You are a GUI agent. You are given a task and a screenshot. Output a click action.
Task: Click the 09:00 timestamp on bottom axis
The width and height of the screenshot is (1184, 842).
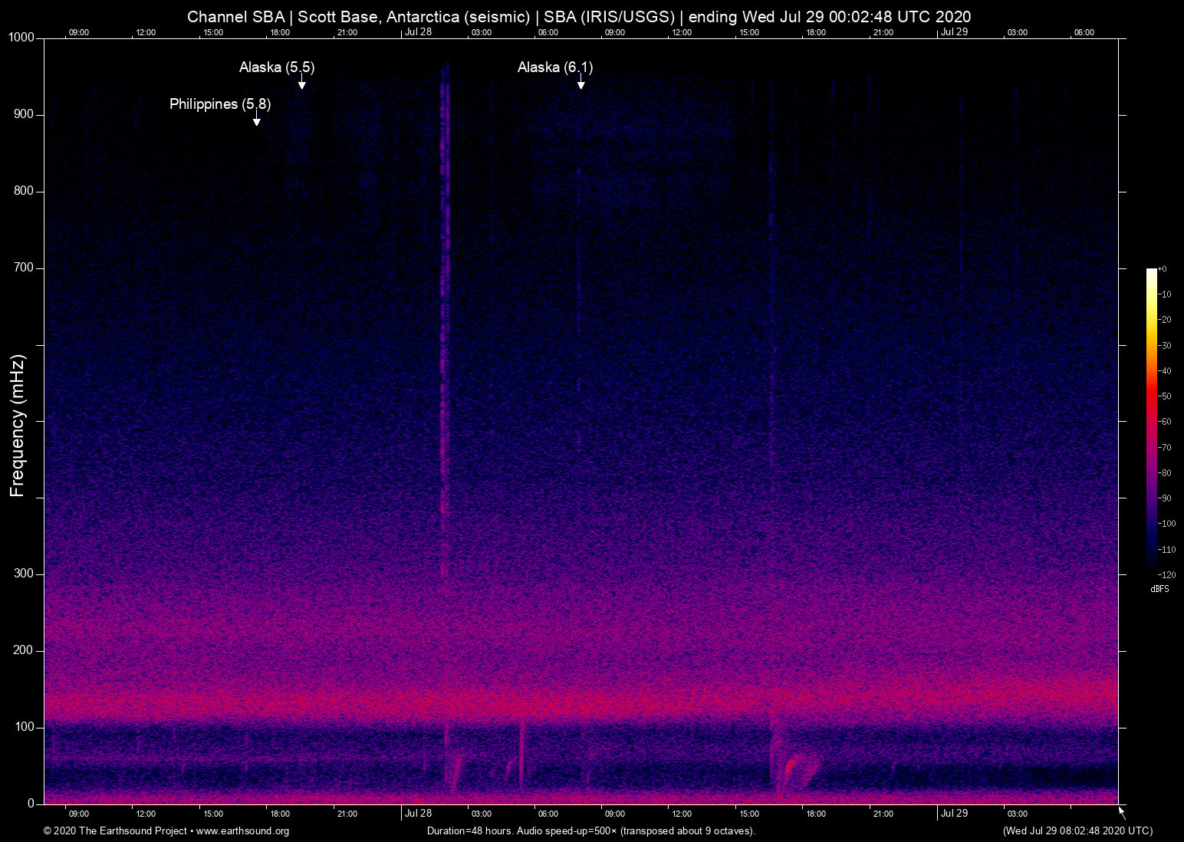[79, 814]
